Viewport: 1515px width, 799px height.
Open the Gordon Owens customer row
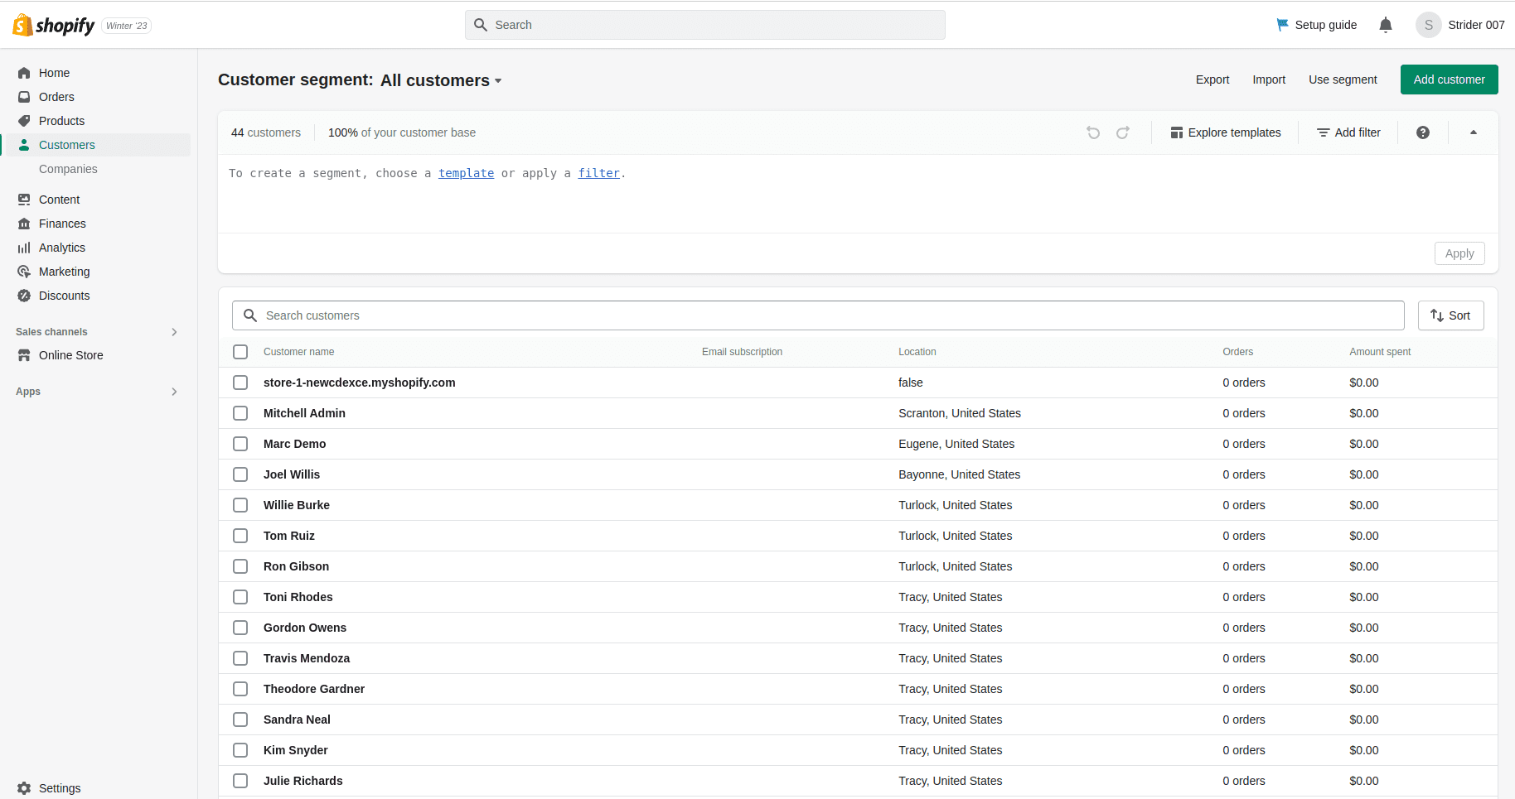(x=858, y=628)
